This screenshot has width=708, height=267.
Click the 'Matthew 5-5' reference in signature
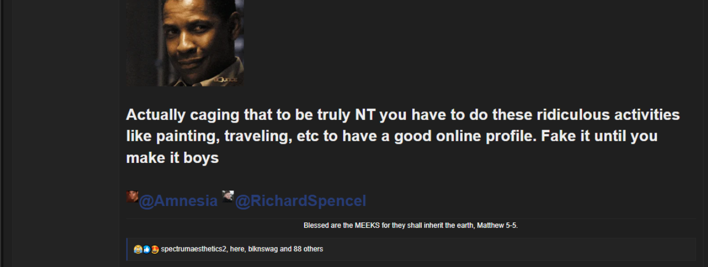click(x=497, y=226)
